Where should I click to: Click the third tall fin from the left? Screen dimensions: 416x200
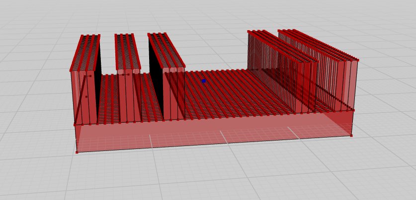click(x=174, y=94)
